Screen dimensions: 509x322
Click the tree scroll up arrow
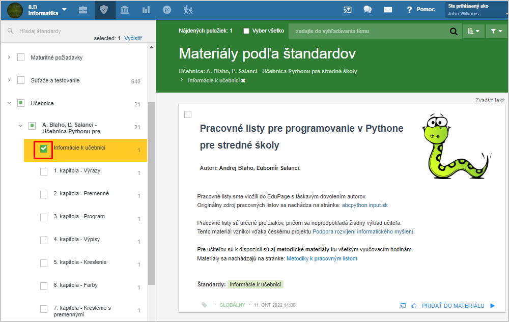click(151, 48)
